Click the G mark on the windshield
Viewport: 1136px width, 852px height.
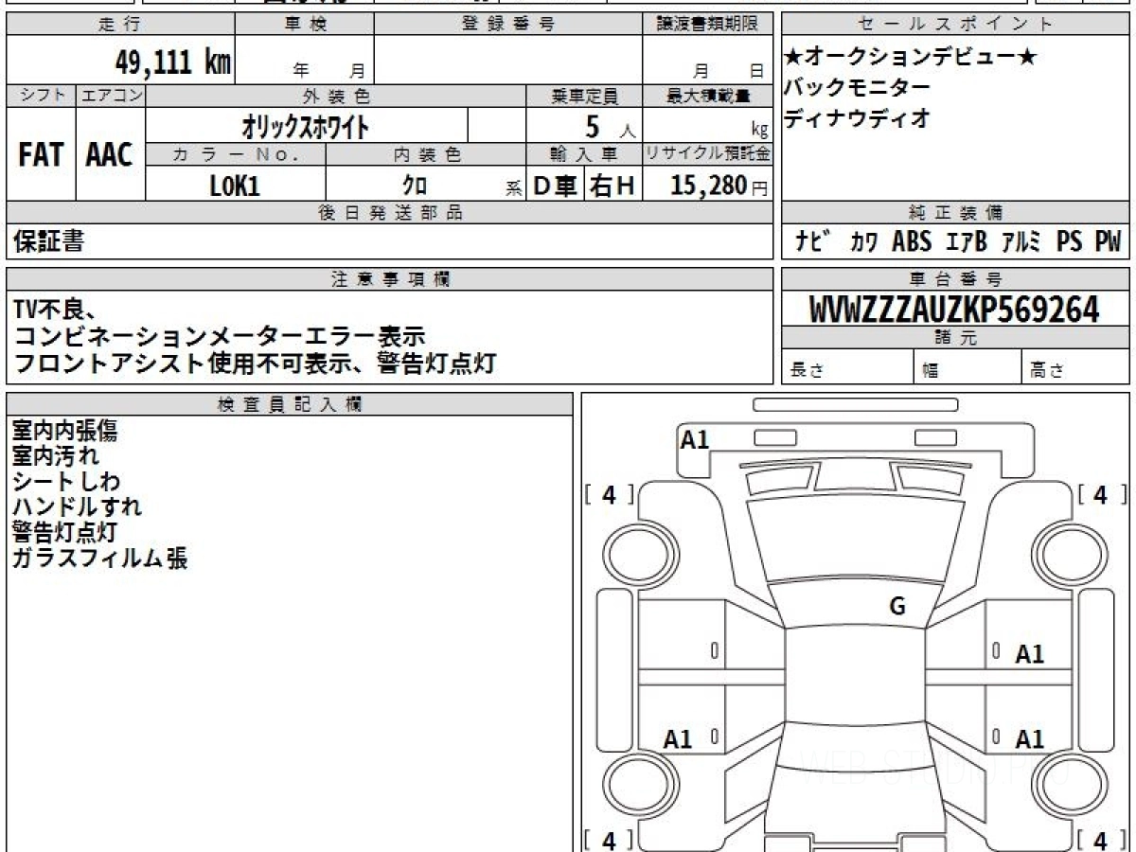tap(897, 607)
